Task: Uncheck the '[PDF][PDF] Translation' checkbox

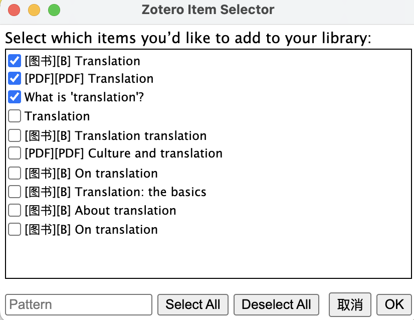Action: (15, 79)
